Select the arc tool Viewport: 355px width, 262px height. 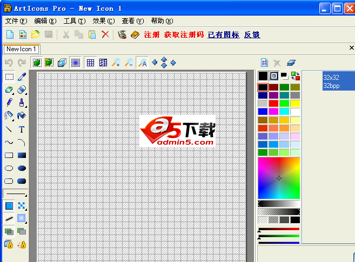pyautogui.click(x=22, y=142)
